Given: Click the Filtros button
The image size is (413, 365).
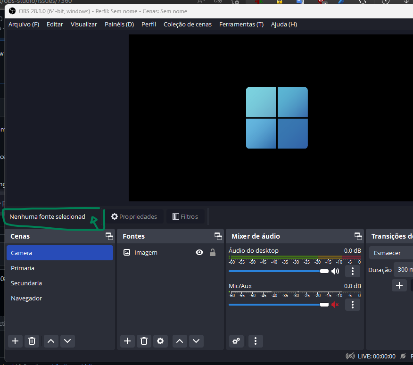Looking at the screenshot, I should coord(185,216).
